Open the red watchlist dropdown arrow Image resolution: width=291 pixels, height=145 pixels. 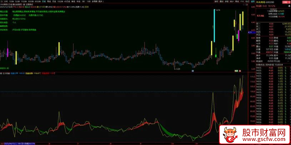[x=289, y=2]
